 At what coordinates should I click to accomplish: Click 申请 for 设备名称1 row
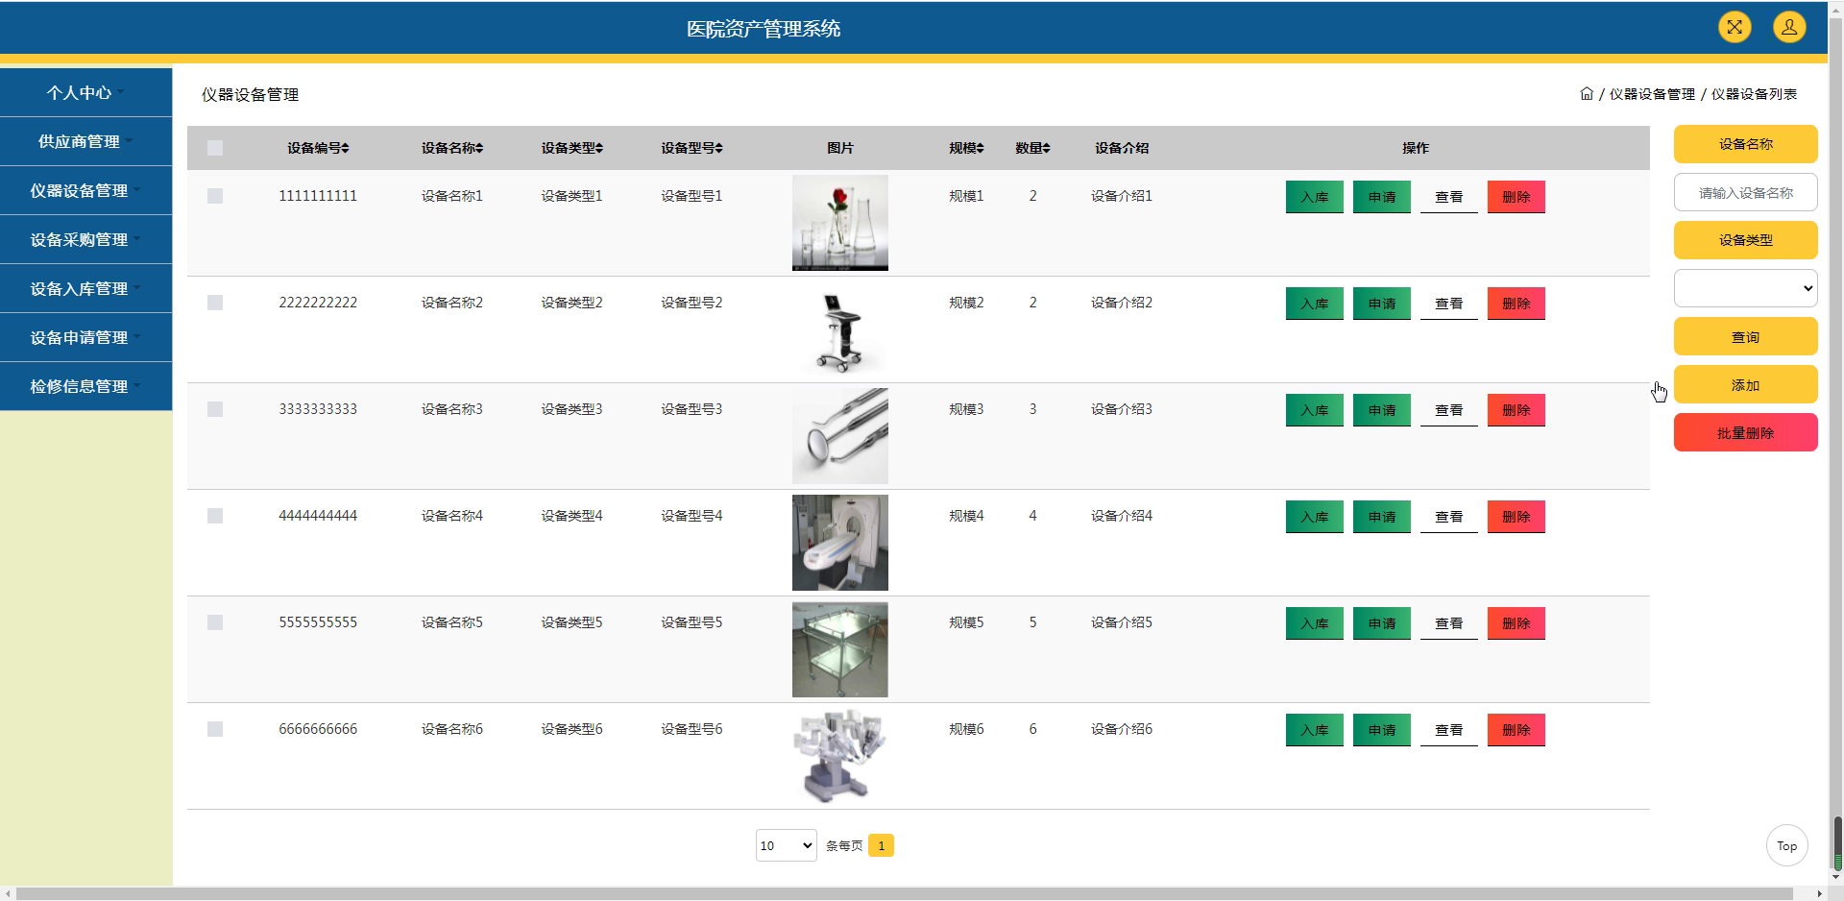[x=1381, y=197]
